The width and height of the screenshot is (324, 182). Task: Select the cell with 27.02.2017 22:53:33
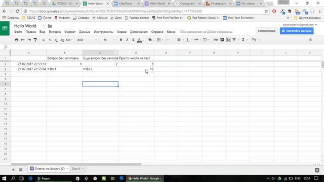click(x=29, y=64)
